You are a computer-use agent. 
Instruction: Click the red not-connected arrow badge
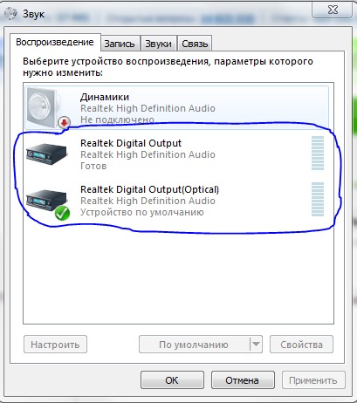(x=64, y=122)
